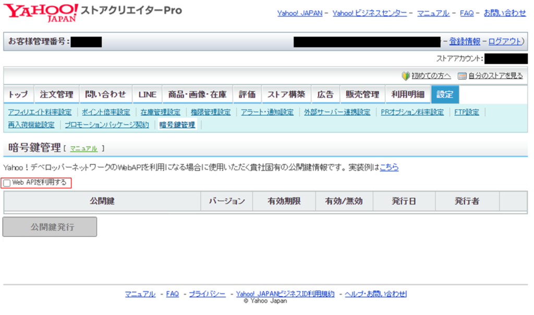Open the トップ tab
This screenshot has width=534, height=315.
coord(18,94)
